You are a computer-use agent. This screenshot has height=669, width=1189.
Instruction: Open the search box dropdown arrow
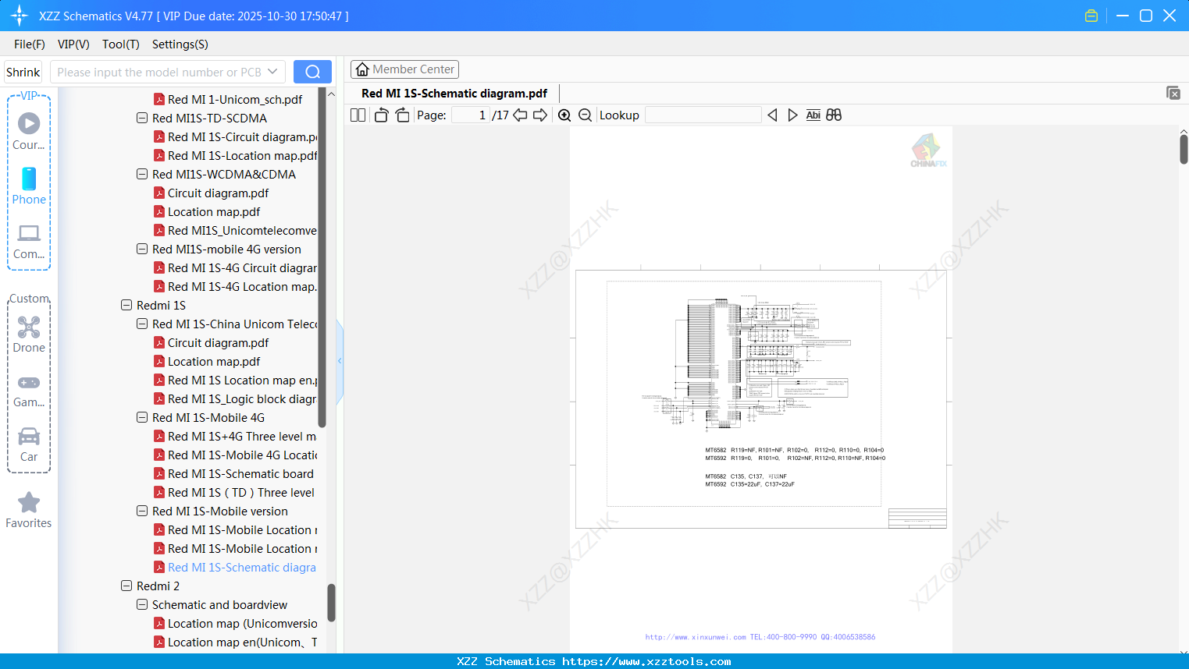pos(273,71)
